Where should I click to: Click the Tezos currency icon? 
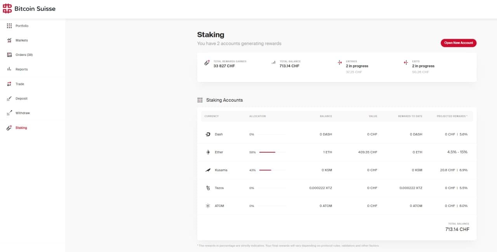point(208,188)
